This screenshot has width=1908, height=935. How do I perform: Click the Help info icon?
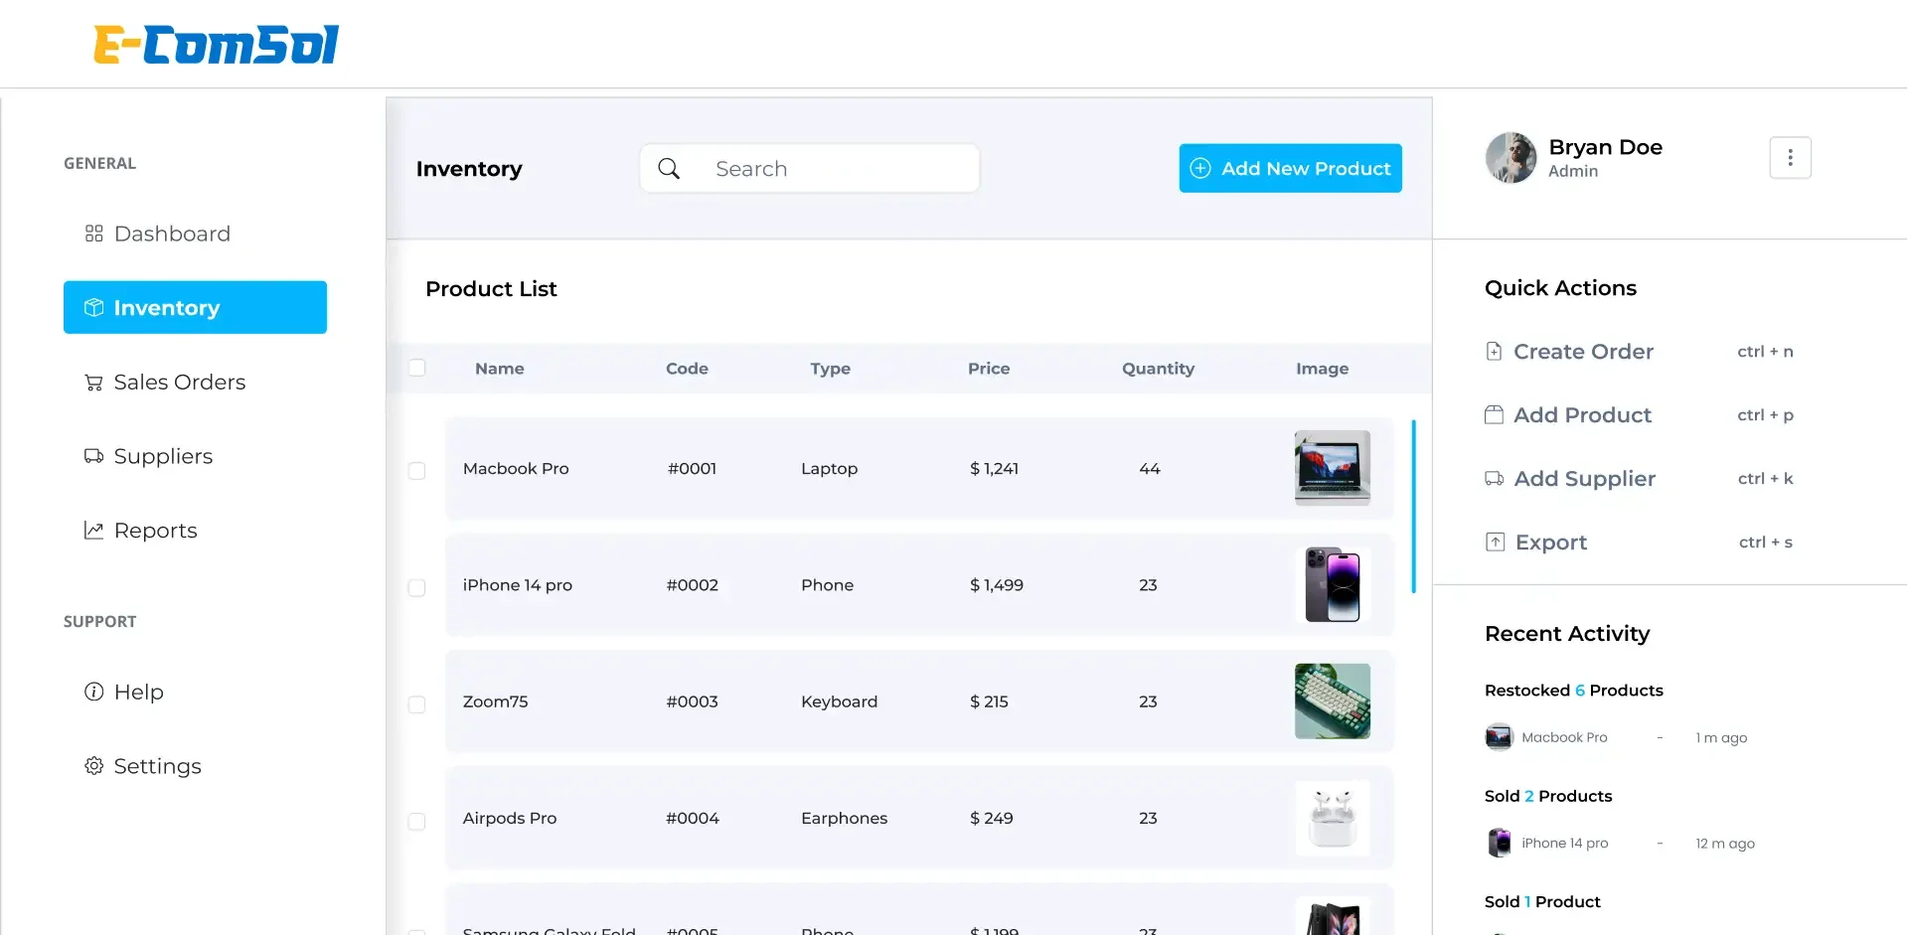click(94, 692)
